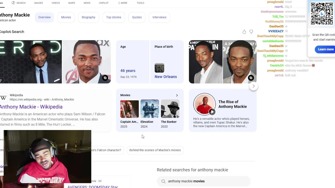Open the AVENGERS: DOOMSDAY Star headline
The image size is (335, 188).
[93, 186]
